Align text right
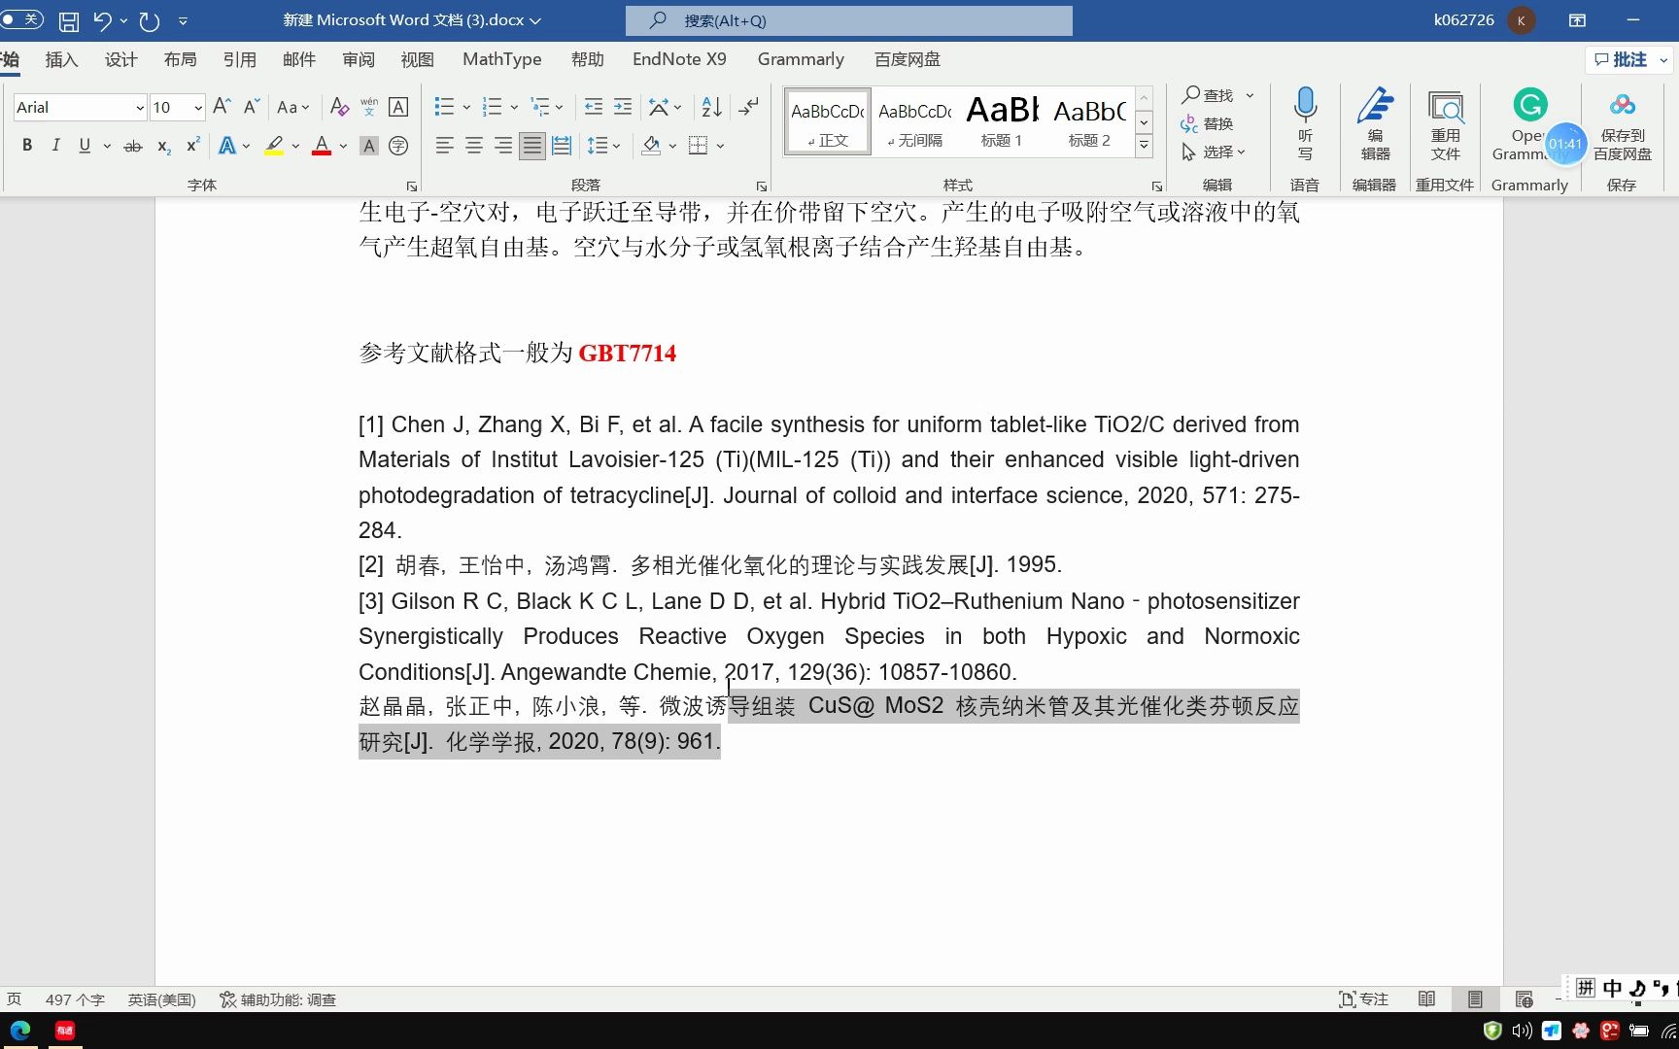The width and height of the screenshot is (1679, 1049). coord(503,146)
